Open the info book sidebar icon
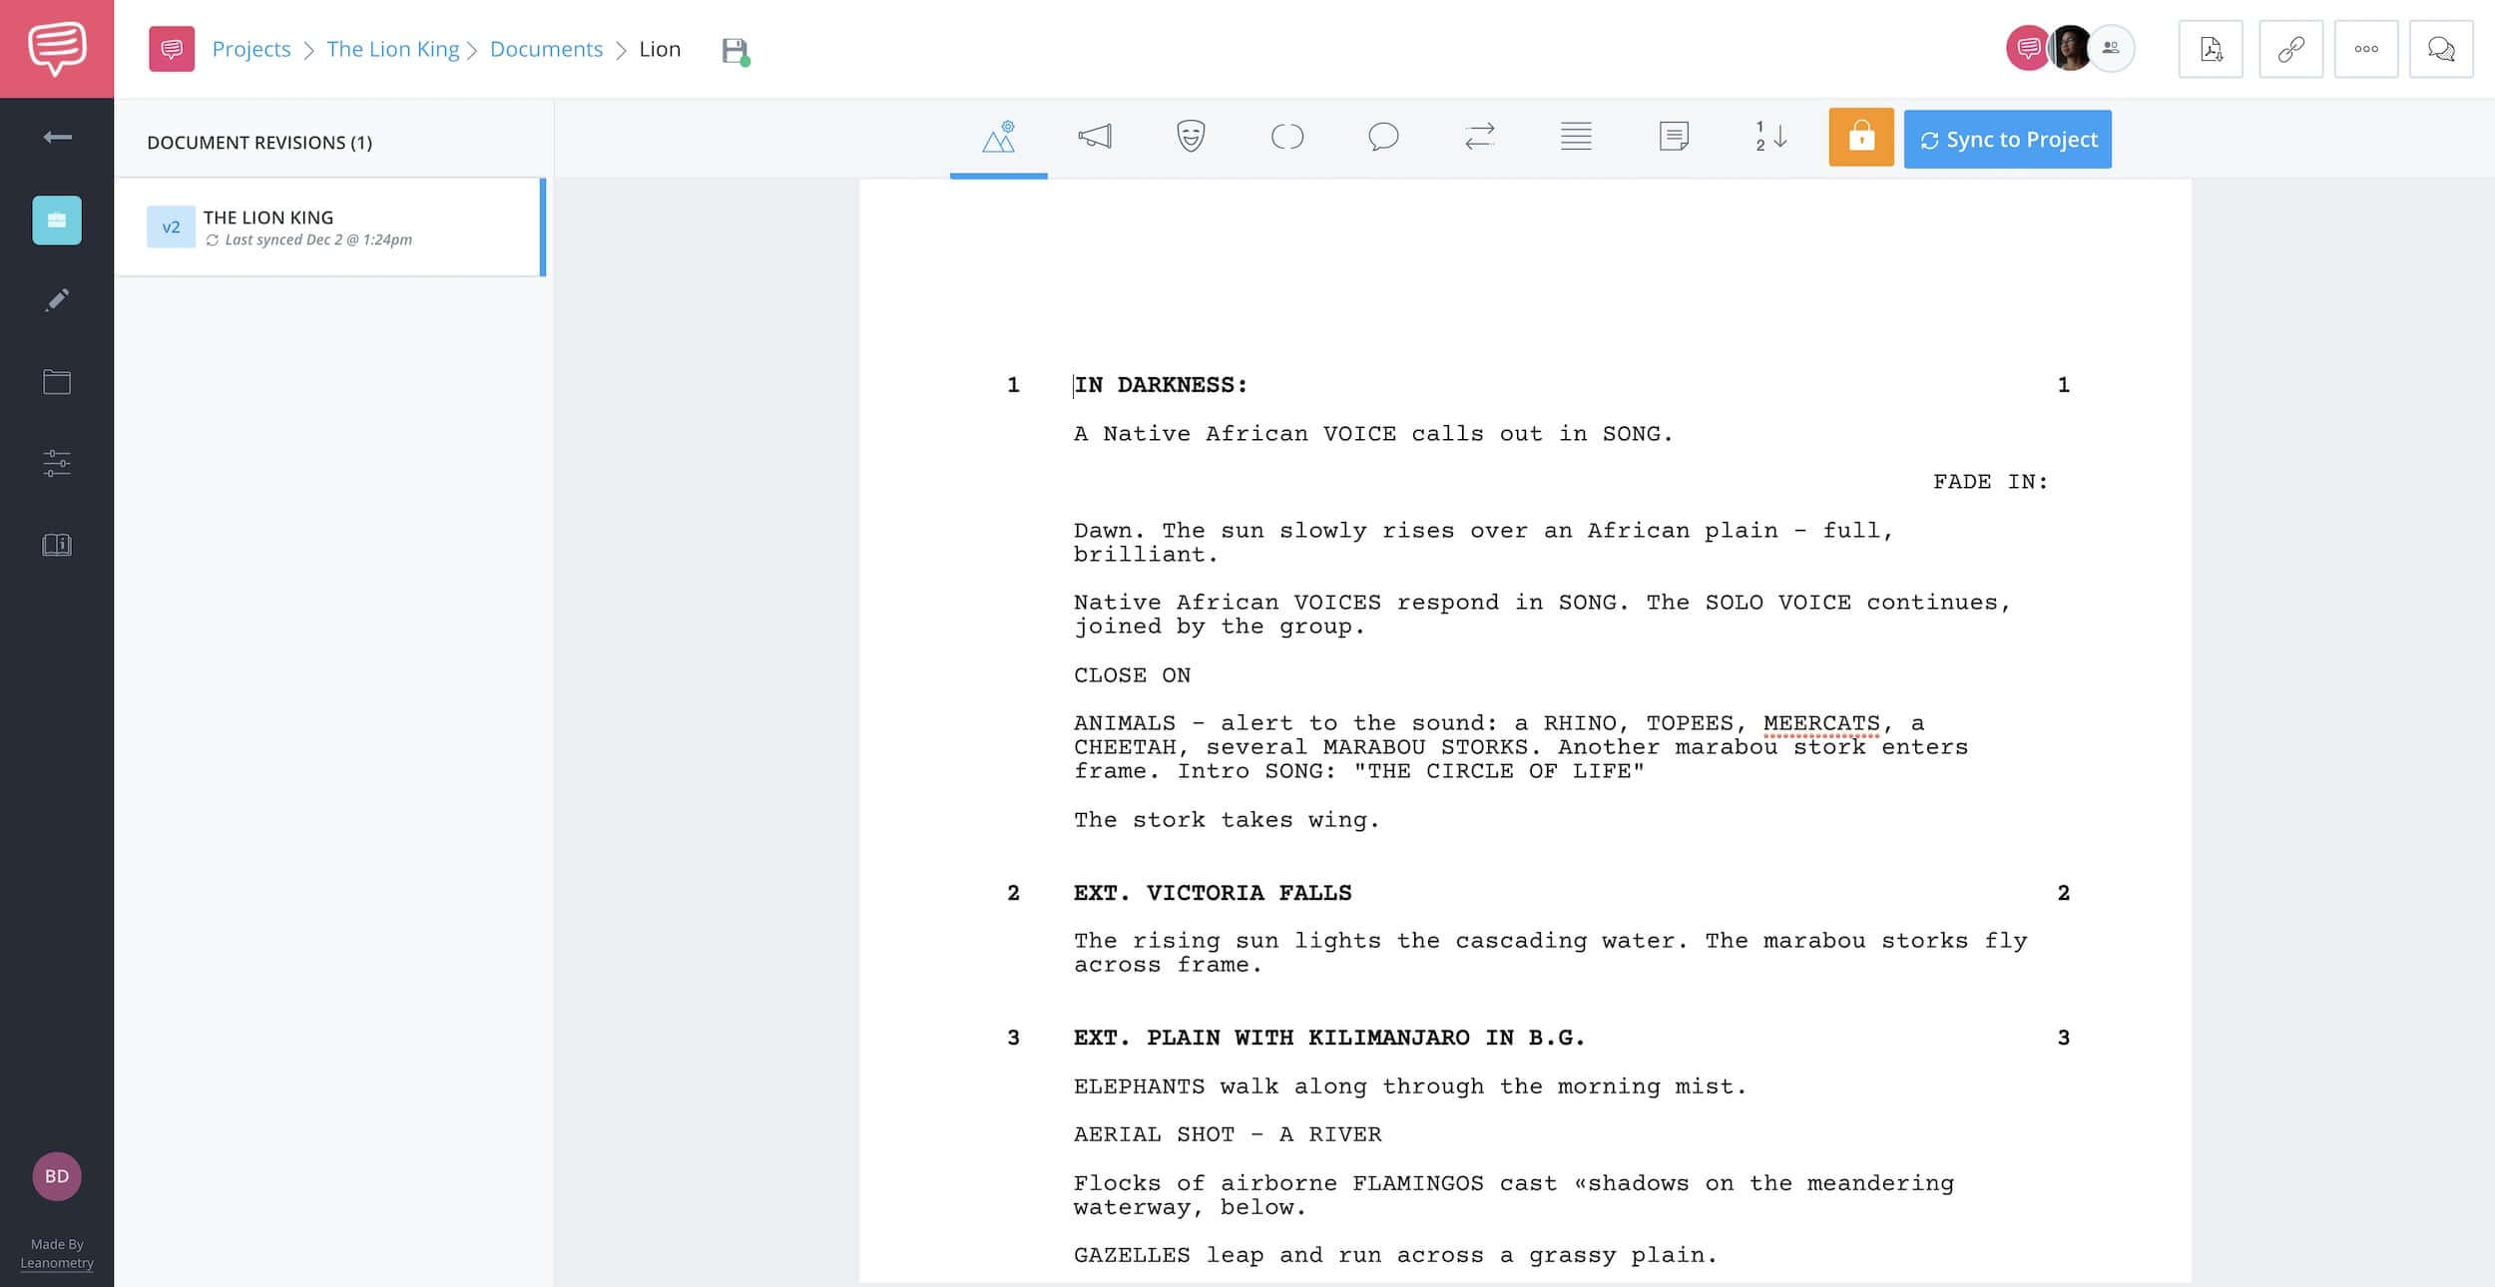The width and height of the screenshot is (2495, 1287). (x=57, y=545)
